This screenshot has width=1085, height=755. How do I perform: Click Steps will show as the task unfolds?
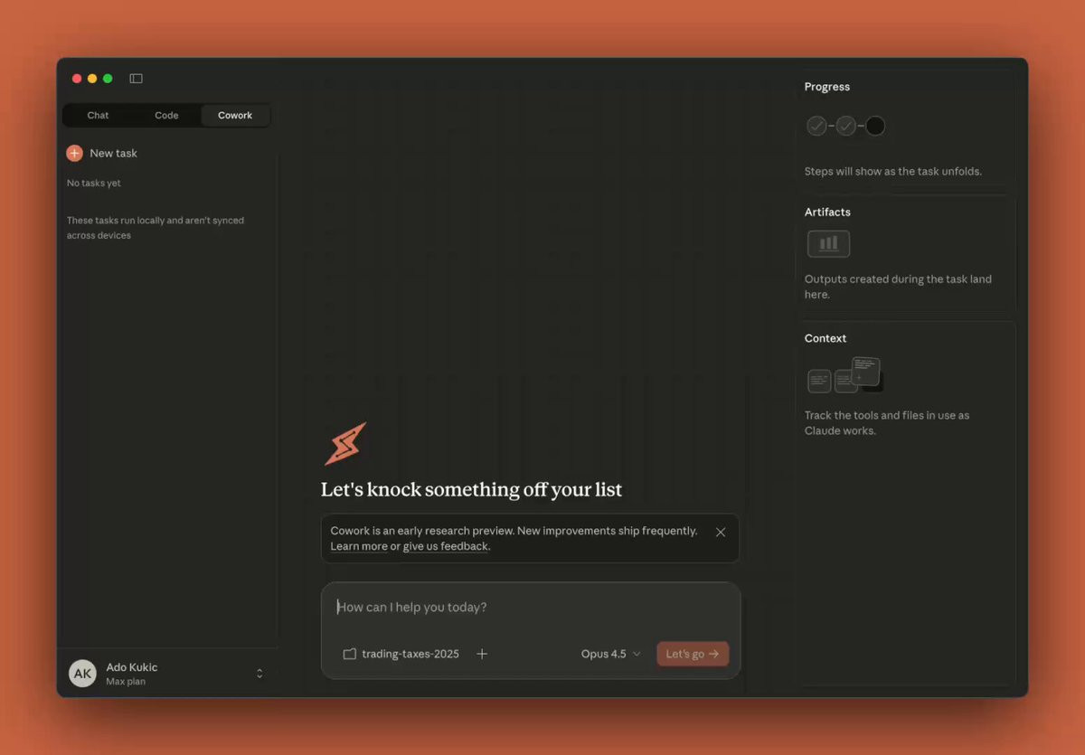point(893,171)
